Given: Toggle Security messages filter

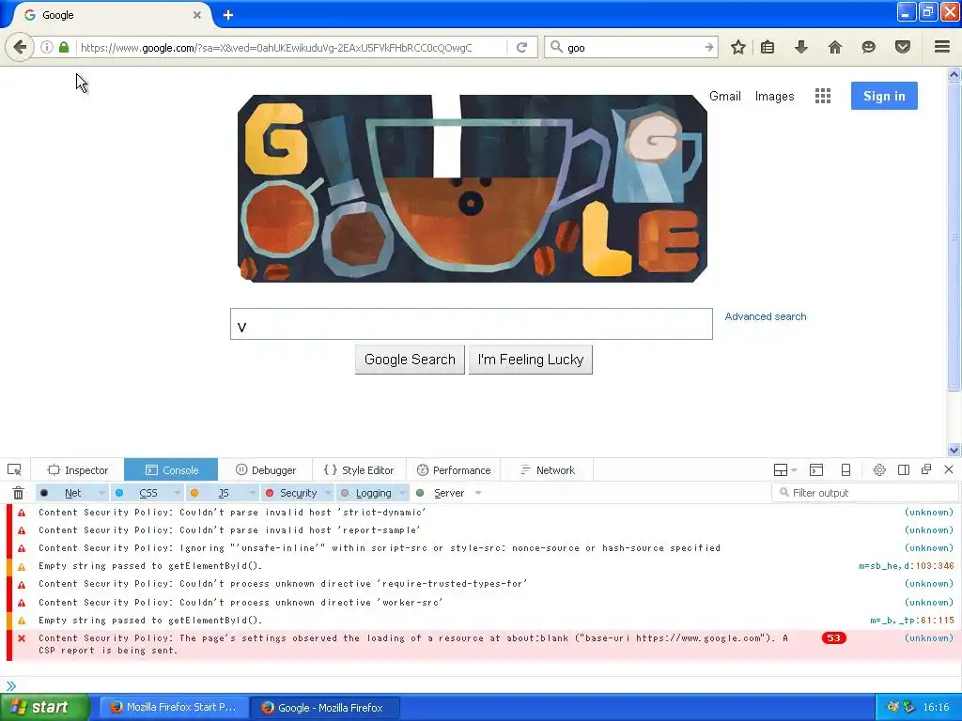Looking at the screenshot, I should [291, 493].
